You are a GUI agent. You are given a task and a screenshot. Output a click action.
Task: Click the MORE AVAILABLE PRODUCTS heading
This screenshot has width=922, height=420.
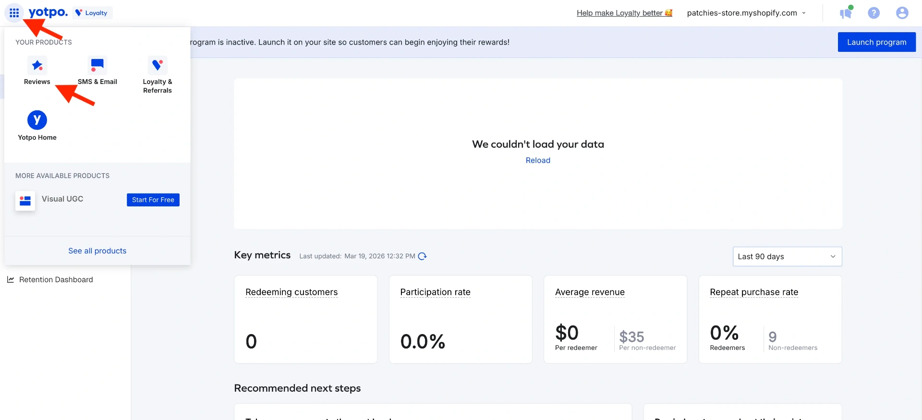click(62, 176)
